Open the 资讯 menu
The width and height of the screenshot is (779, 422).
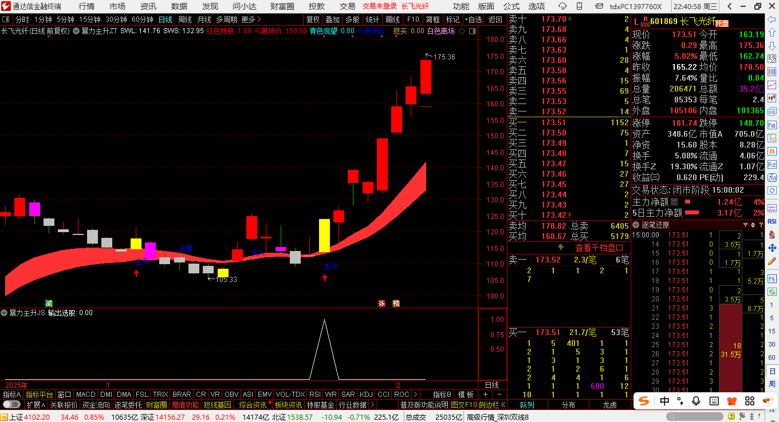click(x=148, y=6)
